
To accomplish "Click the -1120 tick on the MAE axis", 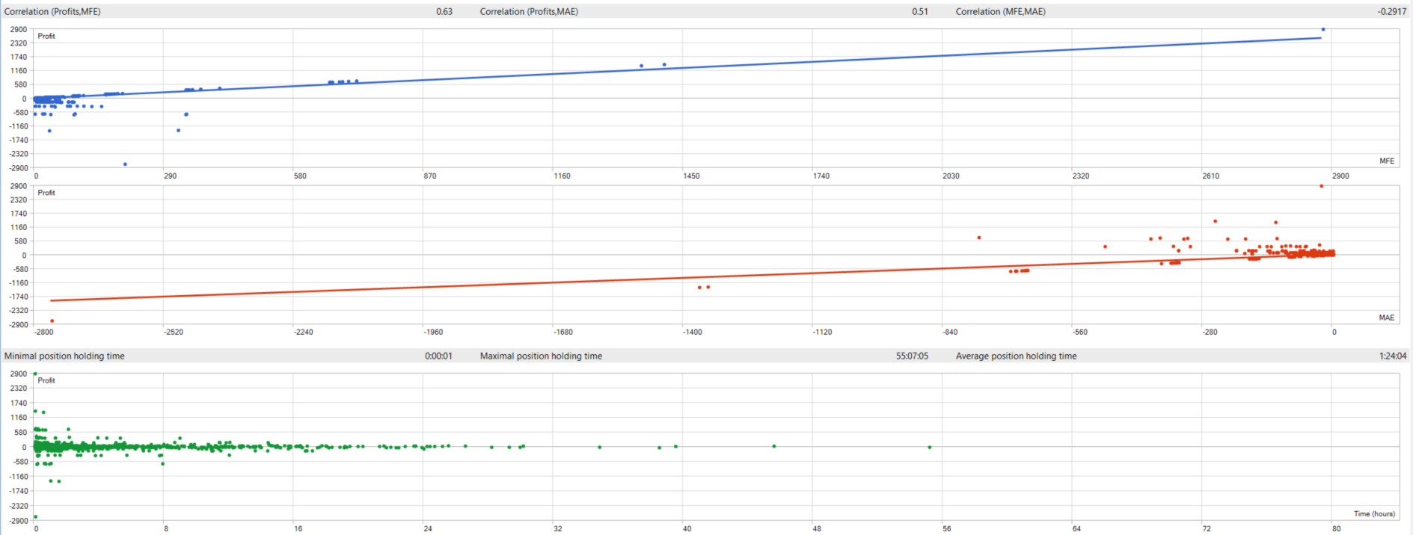I will tap(822, 332).
